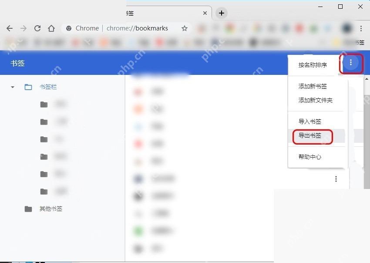Star this page in the address bar
Screen dimensions: 370x263
[x=184, y=28]
